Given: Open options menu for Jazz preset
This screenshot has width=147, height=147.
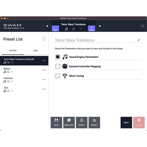Looking at the screenshot, I should click(x=44, y=89).
